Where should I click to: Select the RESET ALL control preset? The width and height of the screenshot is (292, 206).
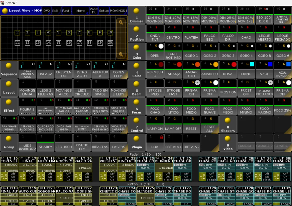pos(210,124)
